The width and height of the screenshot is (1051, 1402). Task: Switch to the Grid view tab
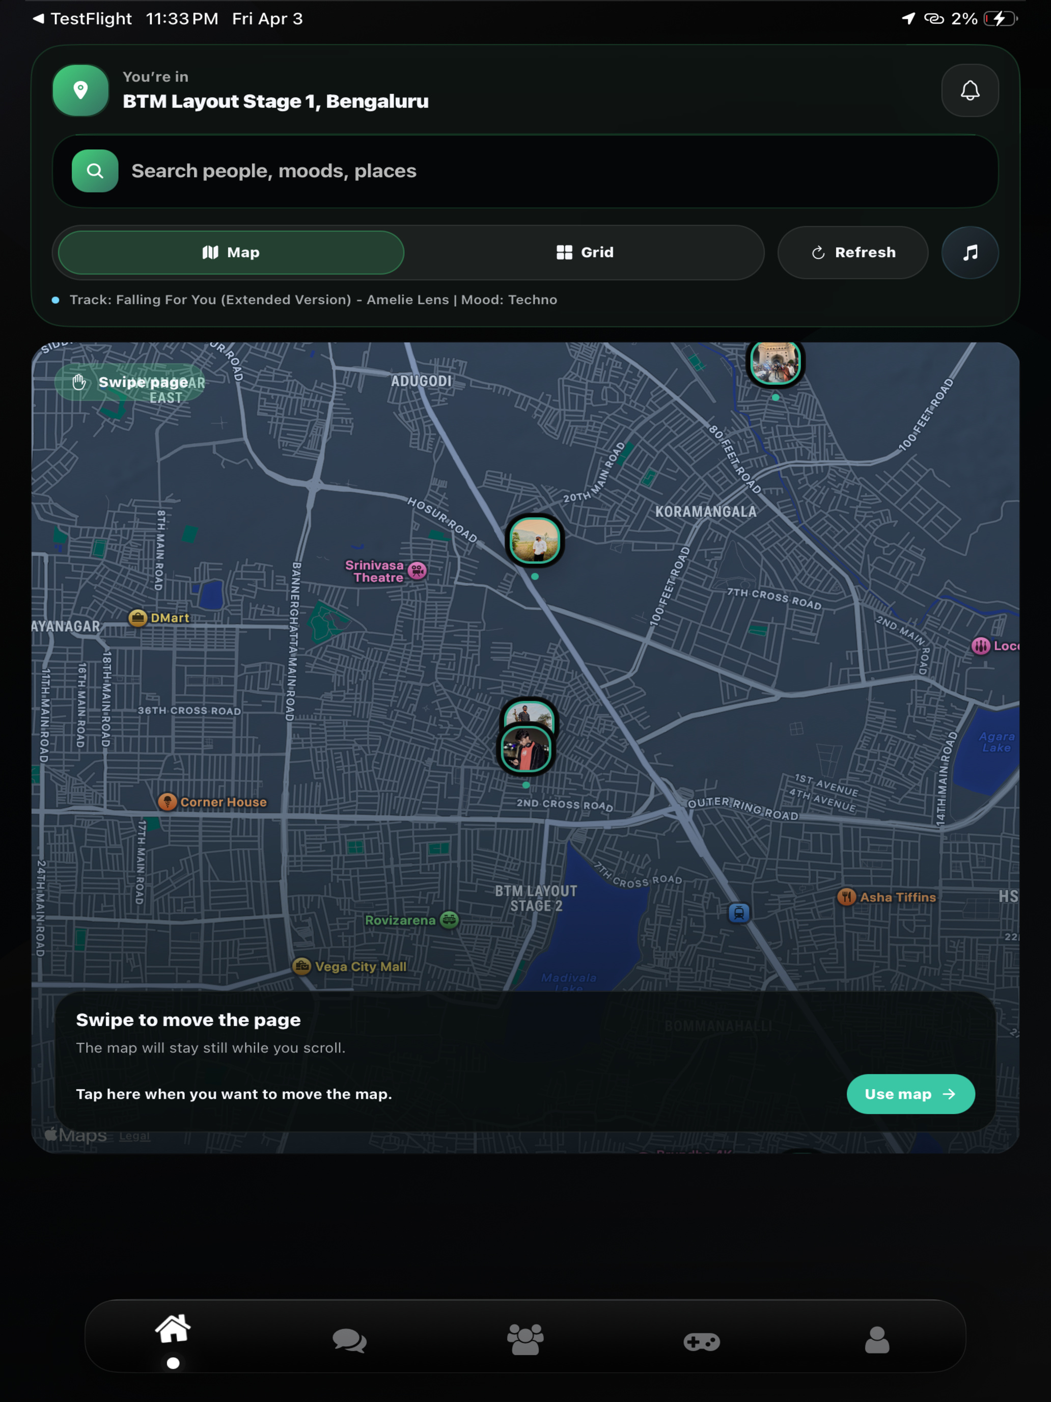(x=585, y=252)
